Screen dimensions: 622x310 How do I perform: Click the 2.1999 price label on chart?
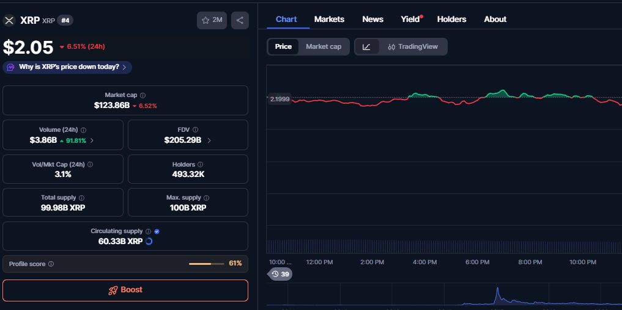tap(280, 99)
